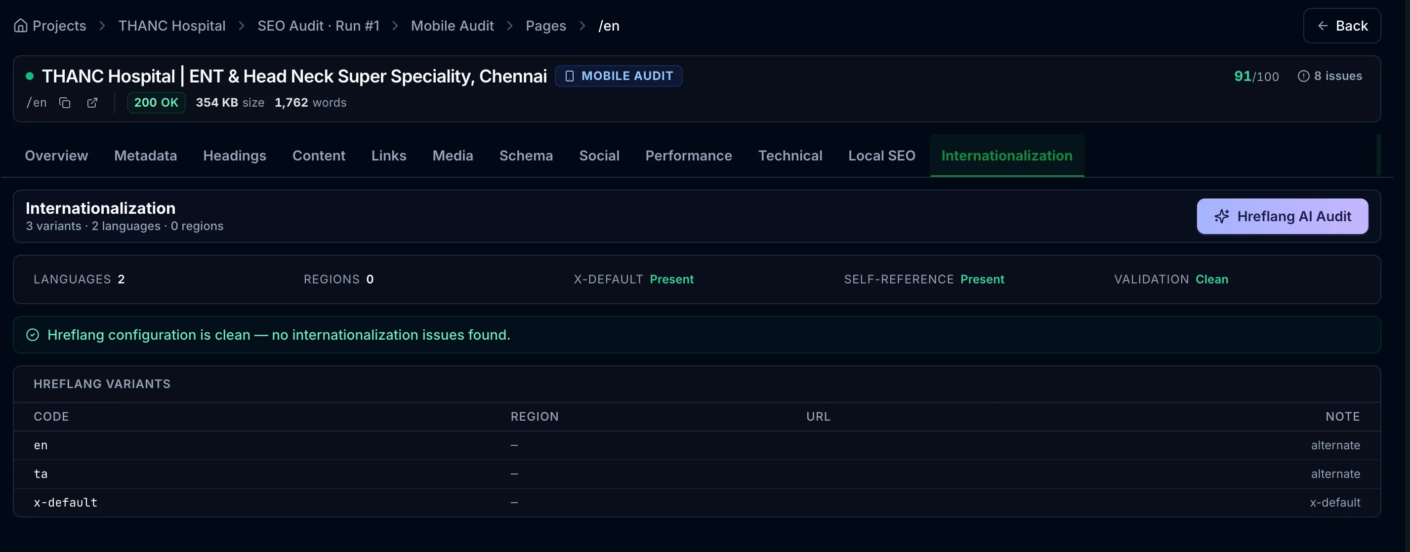
Task: Click the Hreflang configuration is clean message
Action: point(279,335)
